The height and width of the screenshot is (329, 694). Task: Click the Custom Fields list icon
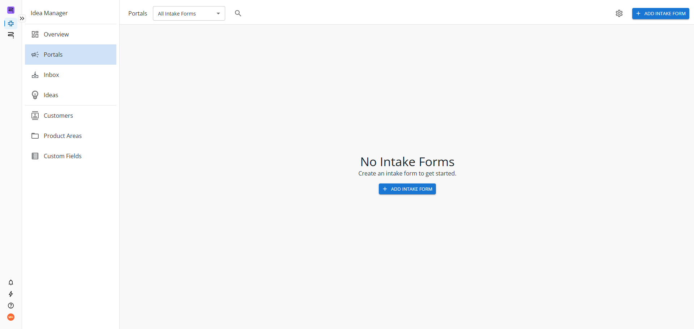click(35, 156)
